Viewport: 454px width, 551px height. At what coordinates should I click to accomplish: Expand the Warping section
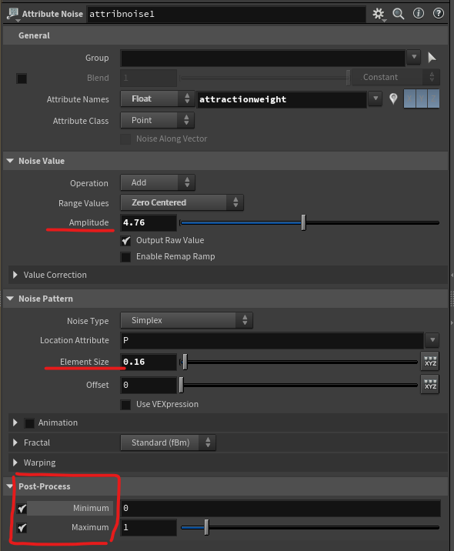15,463
